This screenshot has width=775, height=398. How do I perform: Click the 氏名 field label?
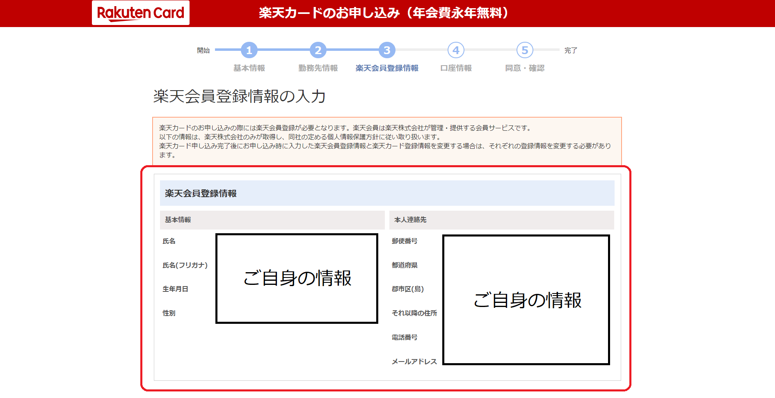pos(169,241)
